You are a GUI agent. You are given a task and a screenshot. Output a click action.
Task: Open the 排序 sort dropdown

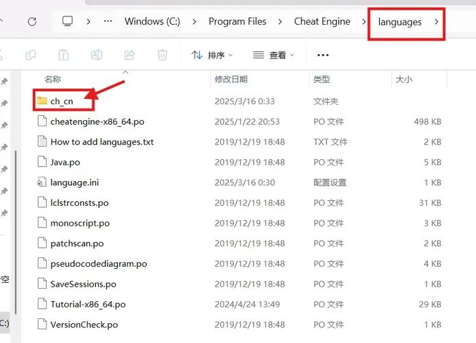212,55
